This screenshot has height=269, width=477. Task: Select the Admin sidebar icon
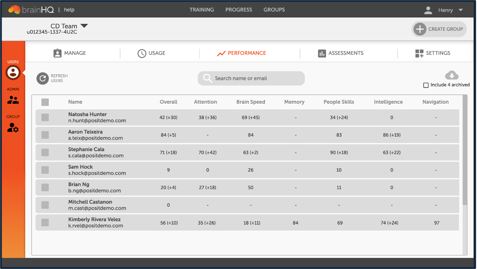pyautogui.click(x=13, y=99)
